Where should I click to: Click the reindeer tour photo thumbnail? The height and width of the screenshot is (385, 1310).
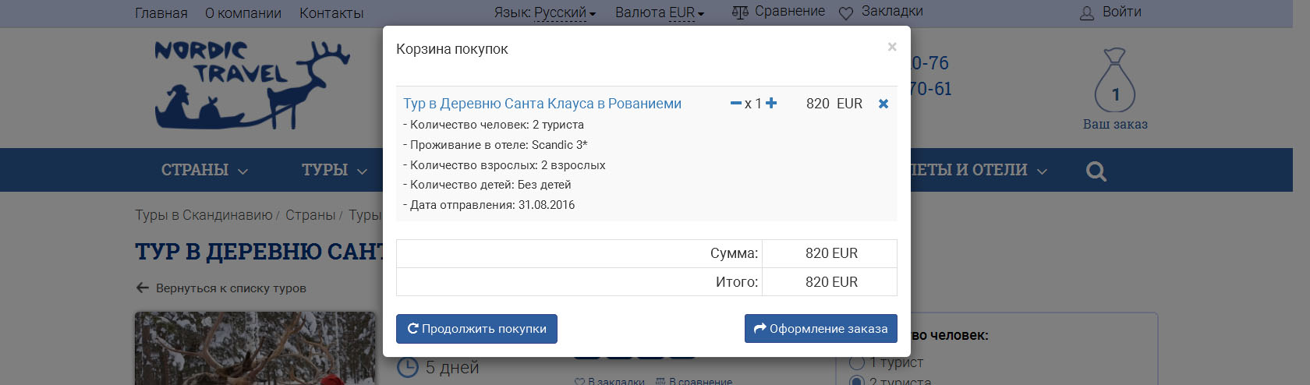tap(255, 348)
